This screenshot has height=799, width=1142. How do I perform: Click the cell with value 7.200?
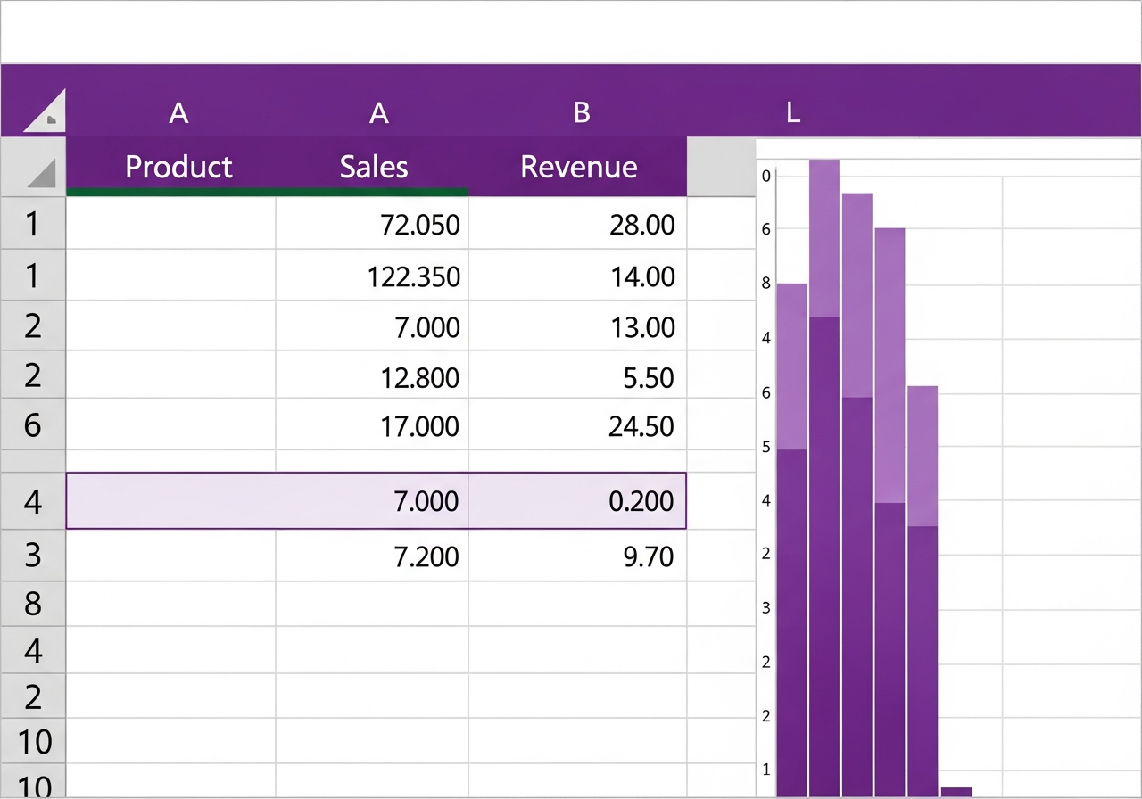(x=372, y=556)
